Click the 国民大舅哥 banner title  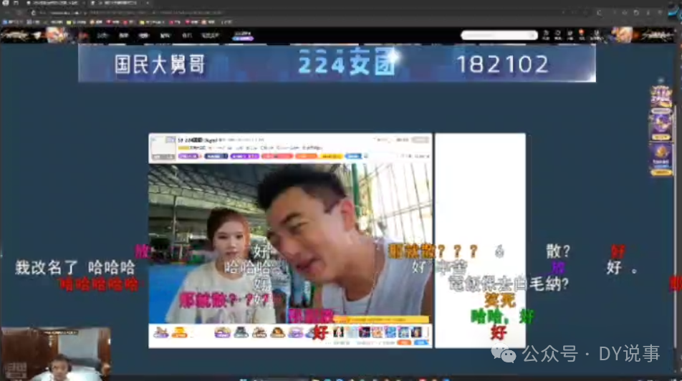160,64
